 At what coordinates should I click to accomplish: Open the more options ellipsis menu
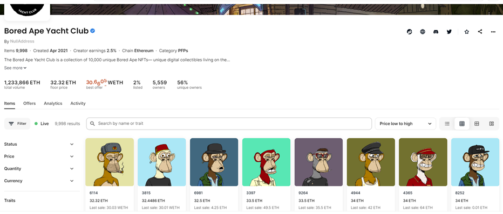[x=493, y=32]
